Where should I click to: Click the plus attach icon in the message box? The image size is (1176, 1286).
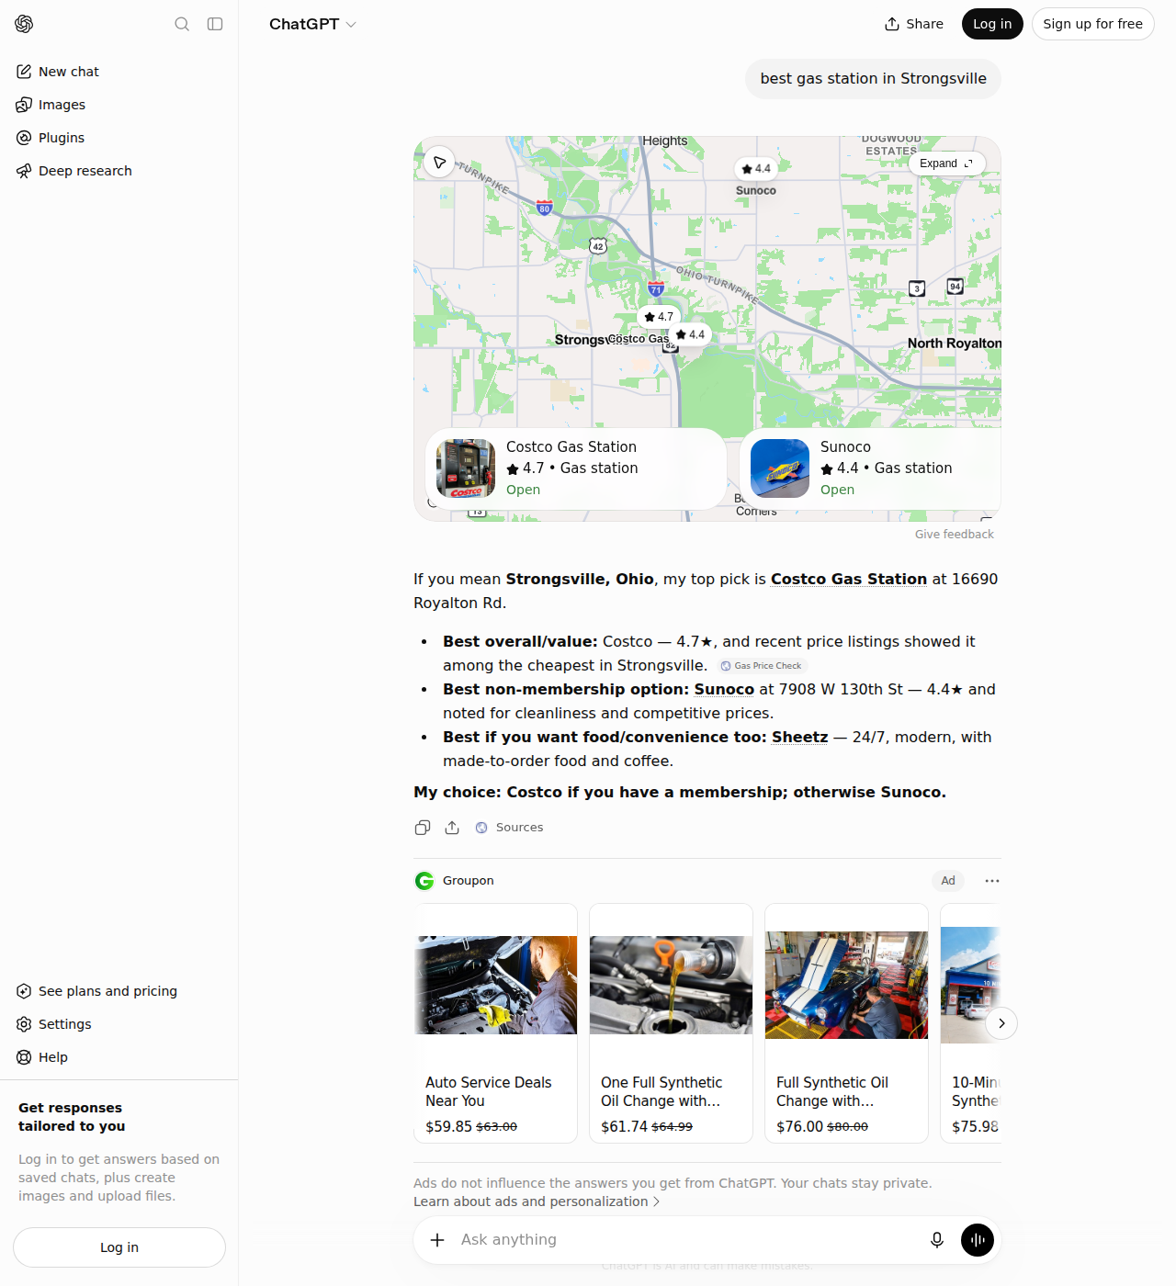[x=438, y=1240]
